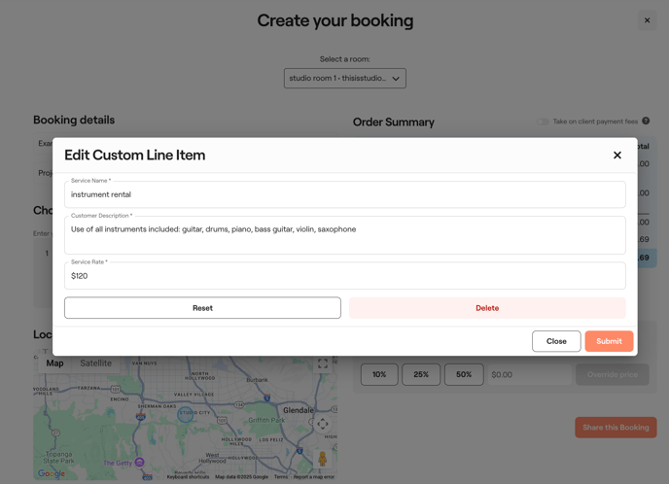Image resolution: width=669 pixels, height=484 pixels.
Task: Click the Service Name input field
Action: point(344,194)
